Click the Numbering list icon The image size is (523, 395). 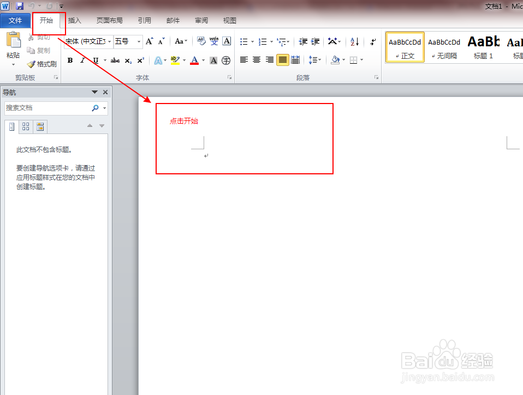pos(263,41)
